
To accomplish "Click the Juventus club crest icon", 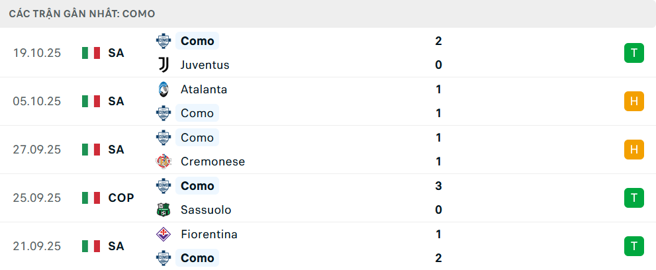I will coord(163,65).
